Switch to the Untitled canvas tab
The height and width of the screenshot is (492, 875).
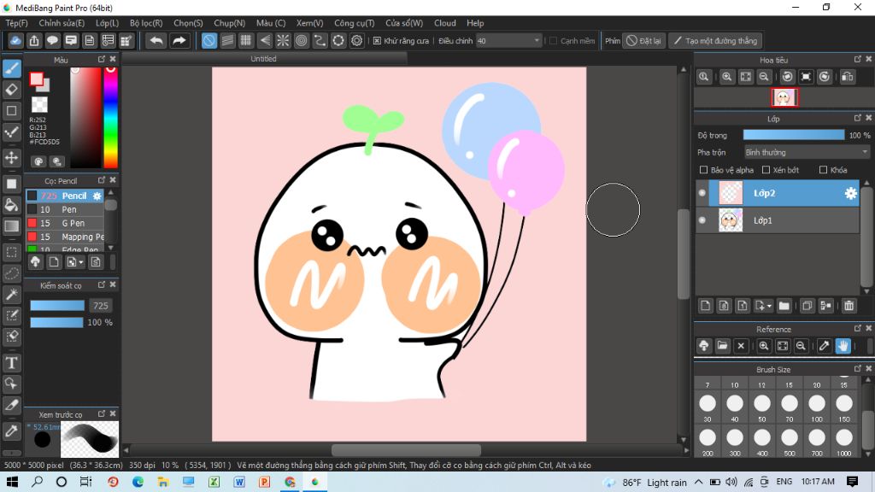pos(263,59)
